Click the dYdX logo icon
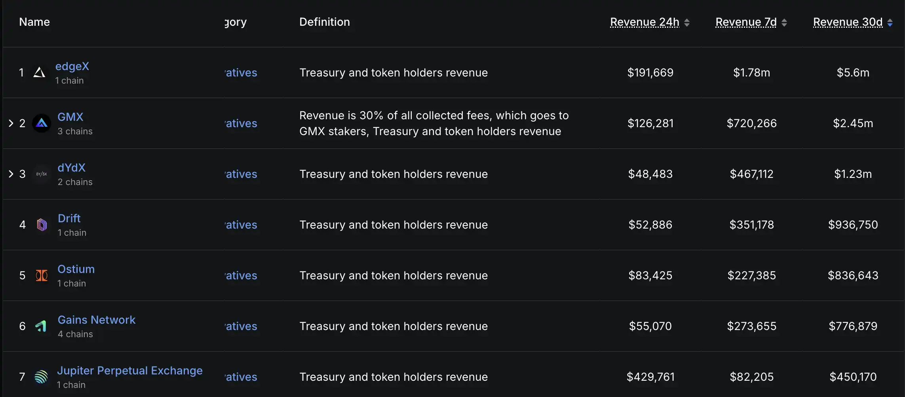This screenshot has width=905, height=397. click(x=41, y=174)
